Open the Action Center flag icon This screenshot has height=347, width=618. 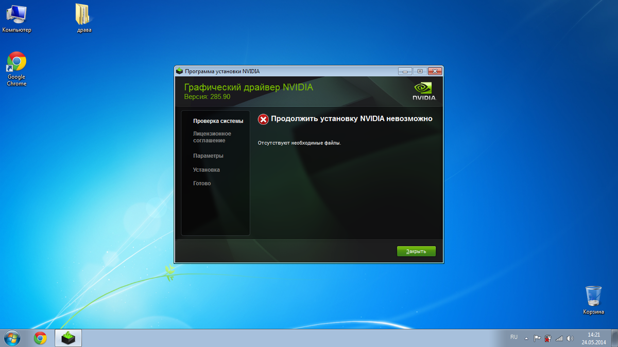(x=537, y=338)
